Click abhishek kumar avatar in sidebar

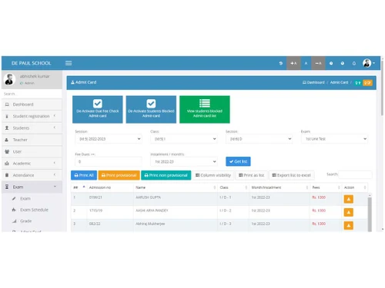point(9,79)
